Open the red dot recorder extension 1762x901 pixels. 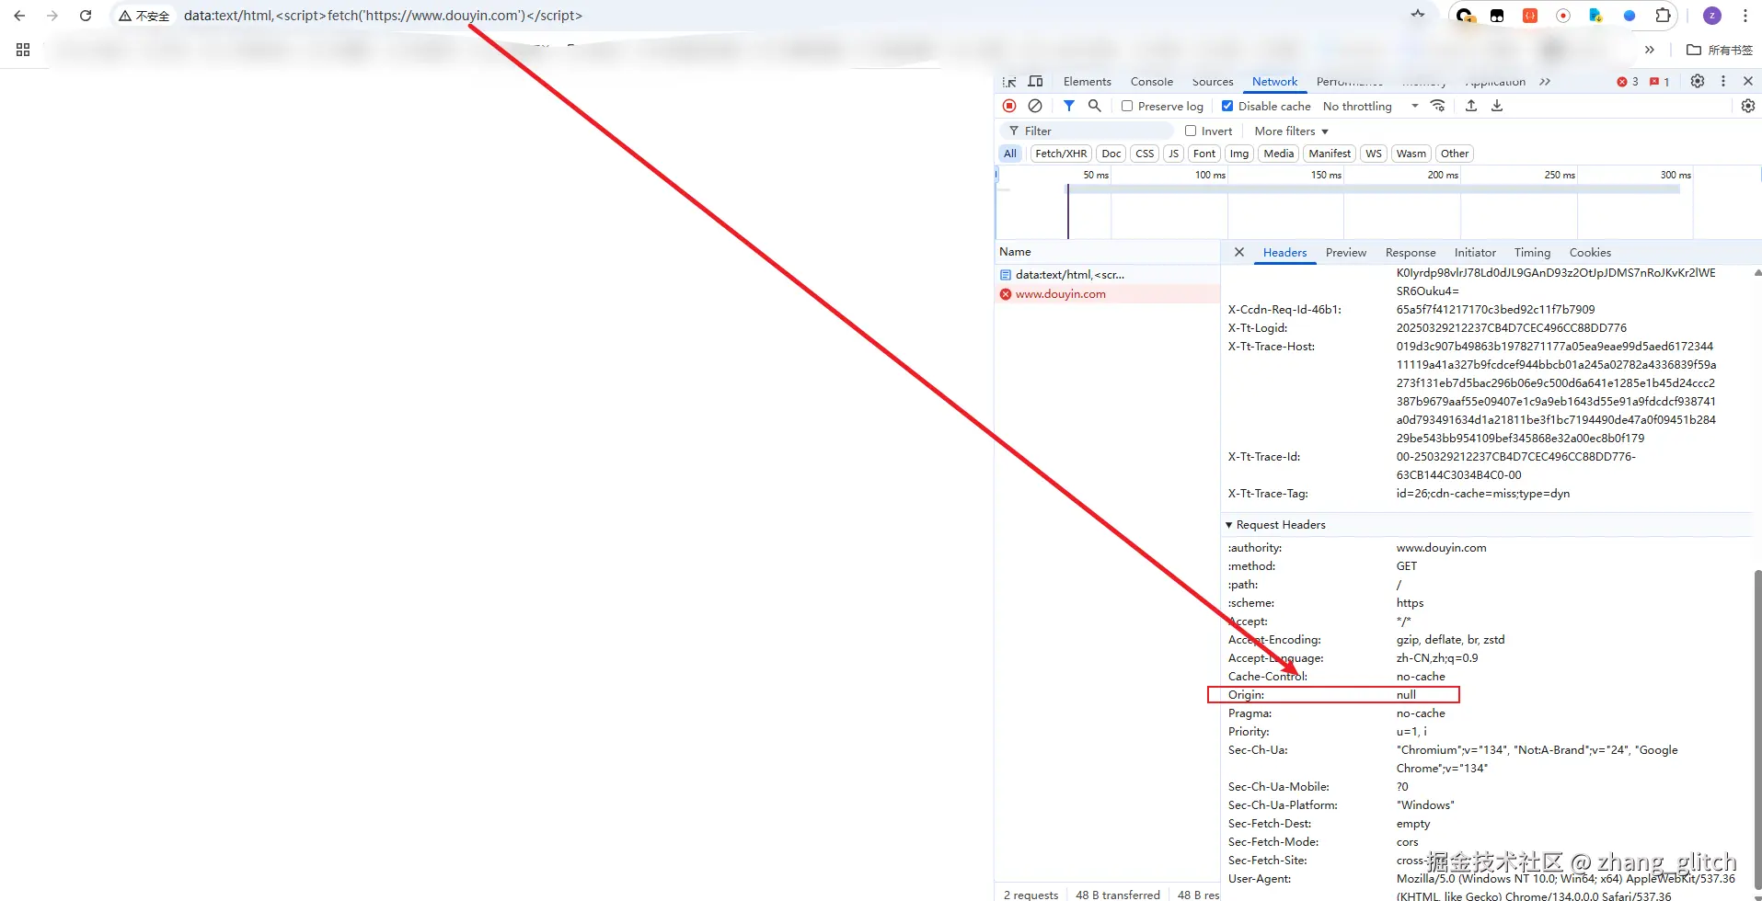point(1563,16)
